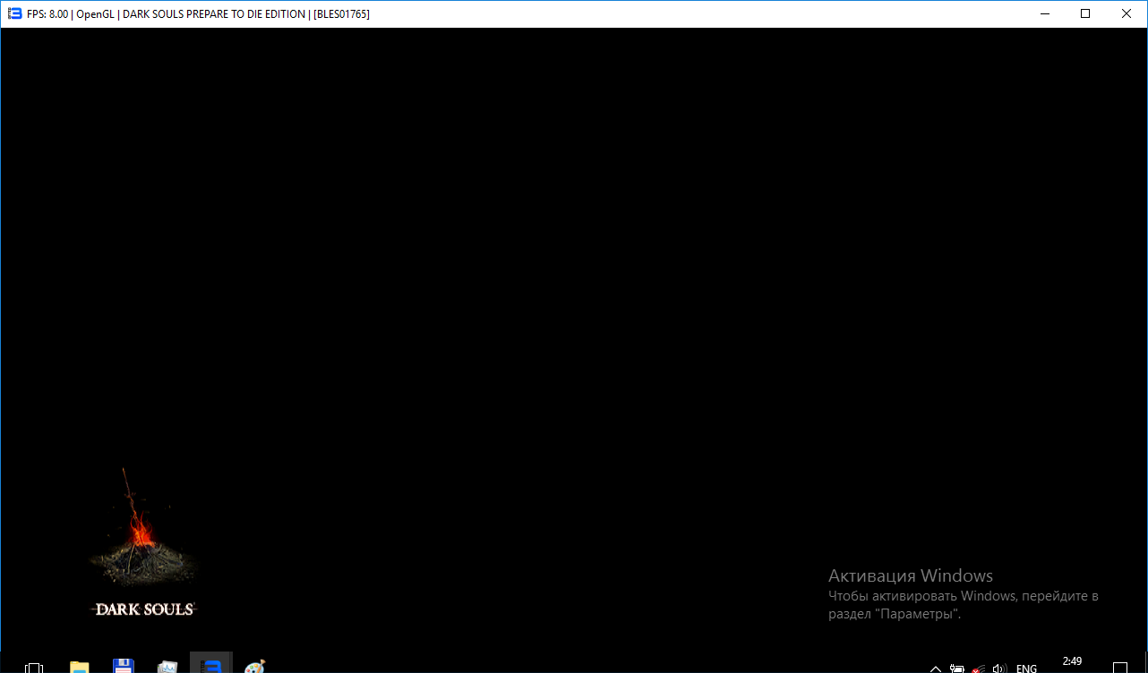Click the DARK SOULS title text
This screenshot has height=673, width=1148.
[x=144, y=609]
